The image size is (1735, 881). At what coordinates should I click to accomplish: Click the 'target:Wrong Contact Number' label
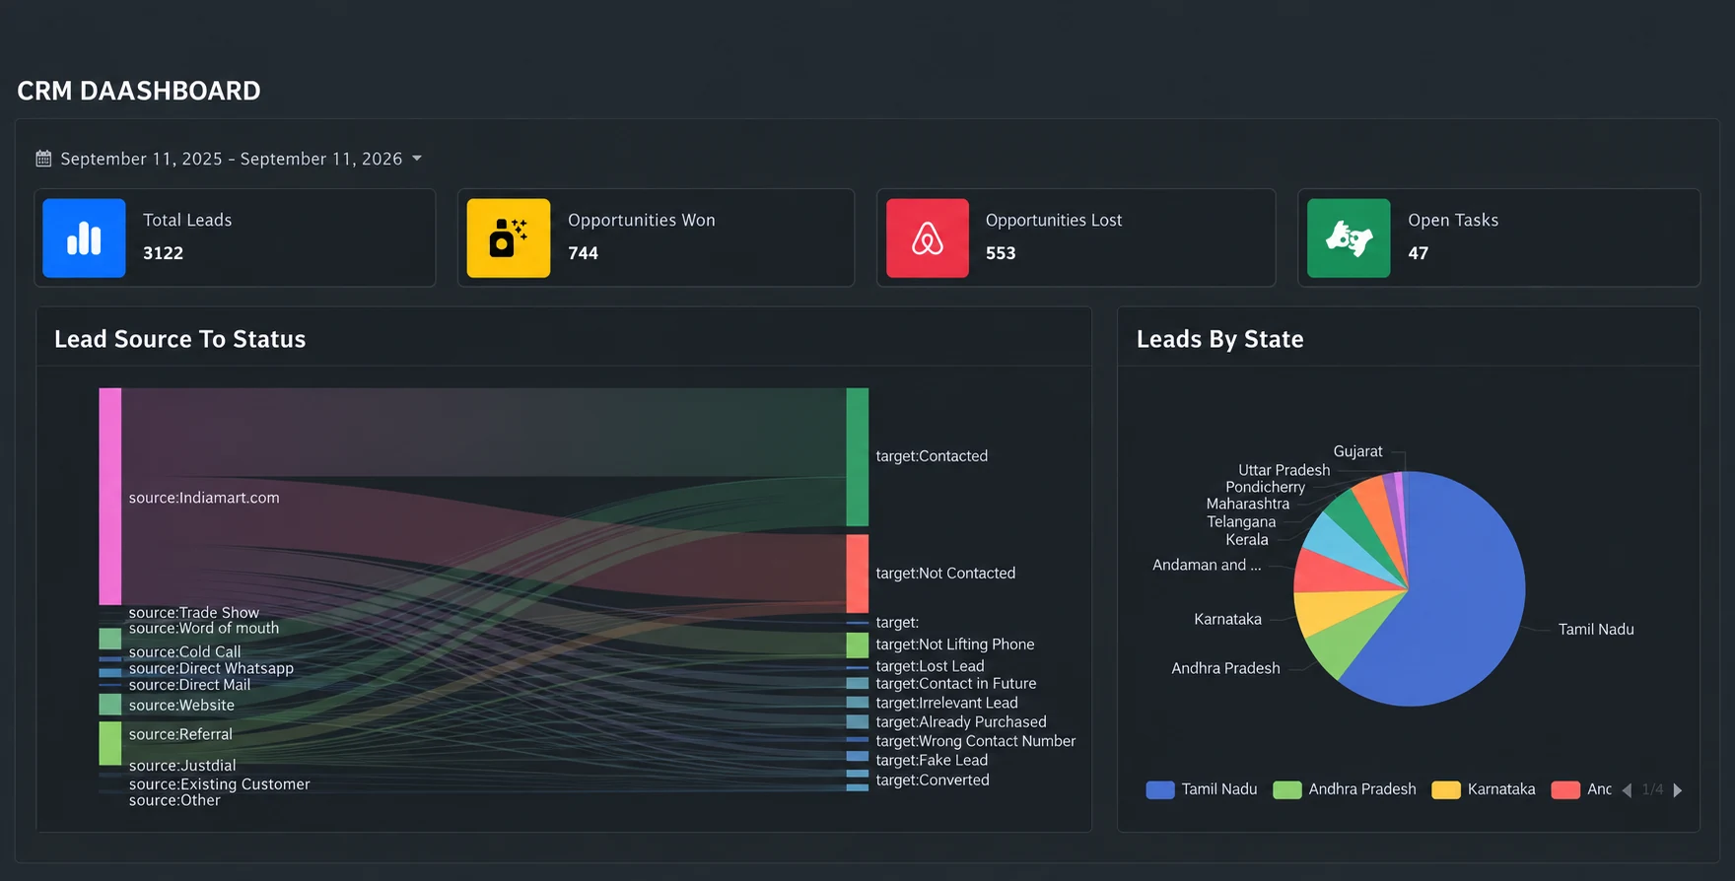click(x=976, y=741)
